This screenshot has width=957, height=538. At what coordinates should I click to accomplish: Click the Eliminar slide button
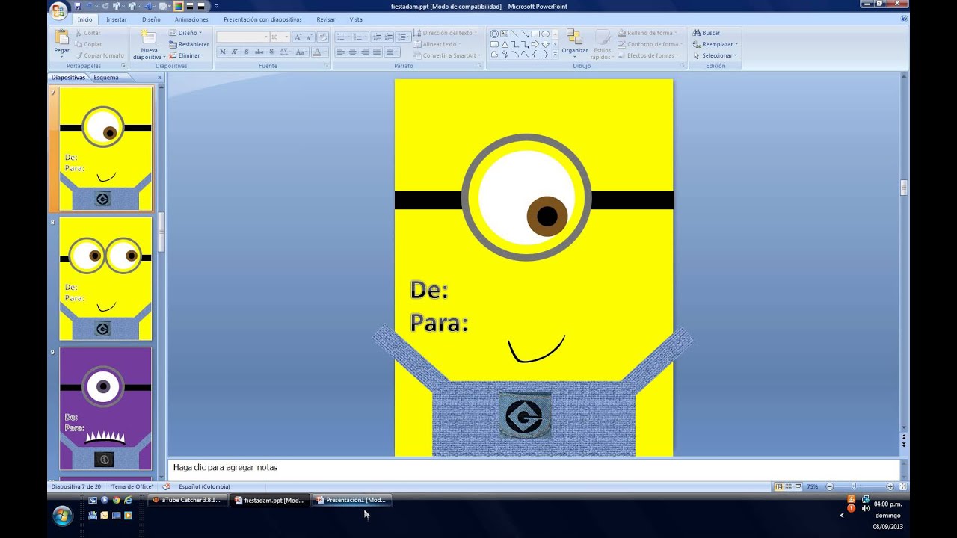point(185,55)
